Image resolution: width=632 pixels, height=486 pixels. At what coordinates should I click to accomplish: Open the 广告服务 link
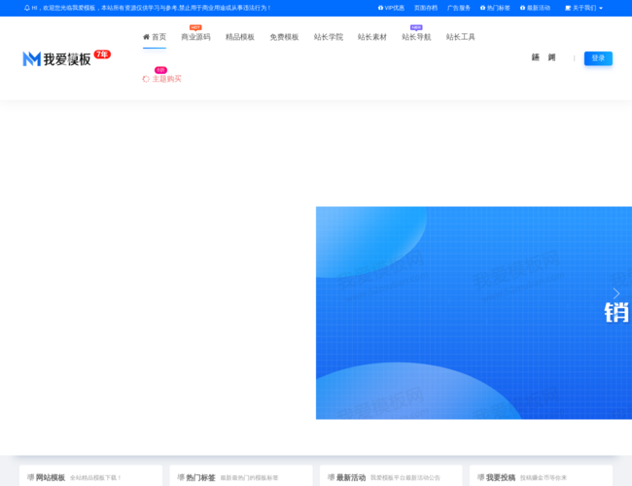point(459,8)
